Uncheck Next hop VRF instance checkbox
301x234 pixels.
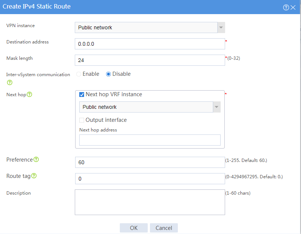(81, 94)
